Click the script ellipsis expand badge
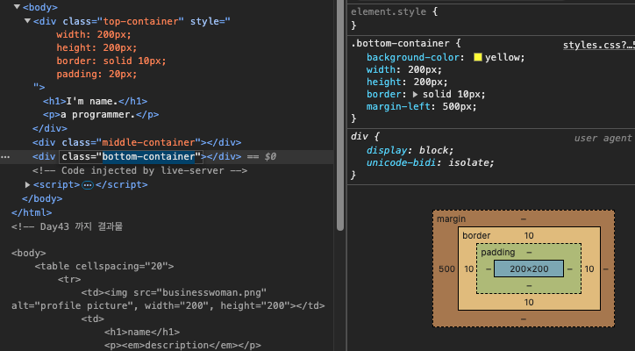The width and height of the screenshot is (635, 351). 88,185
